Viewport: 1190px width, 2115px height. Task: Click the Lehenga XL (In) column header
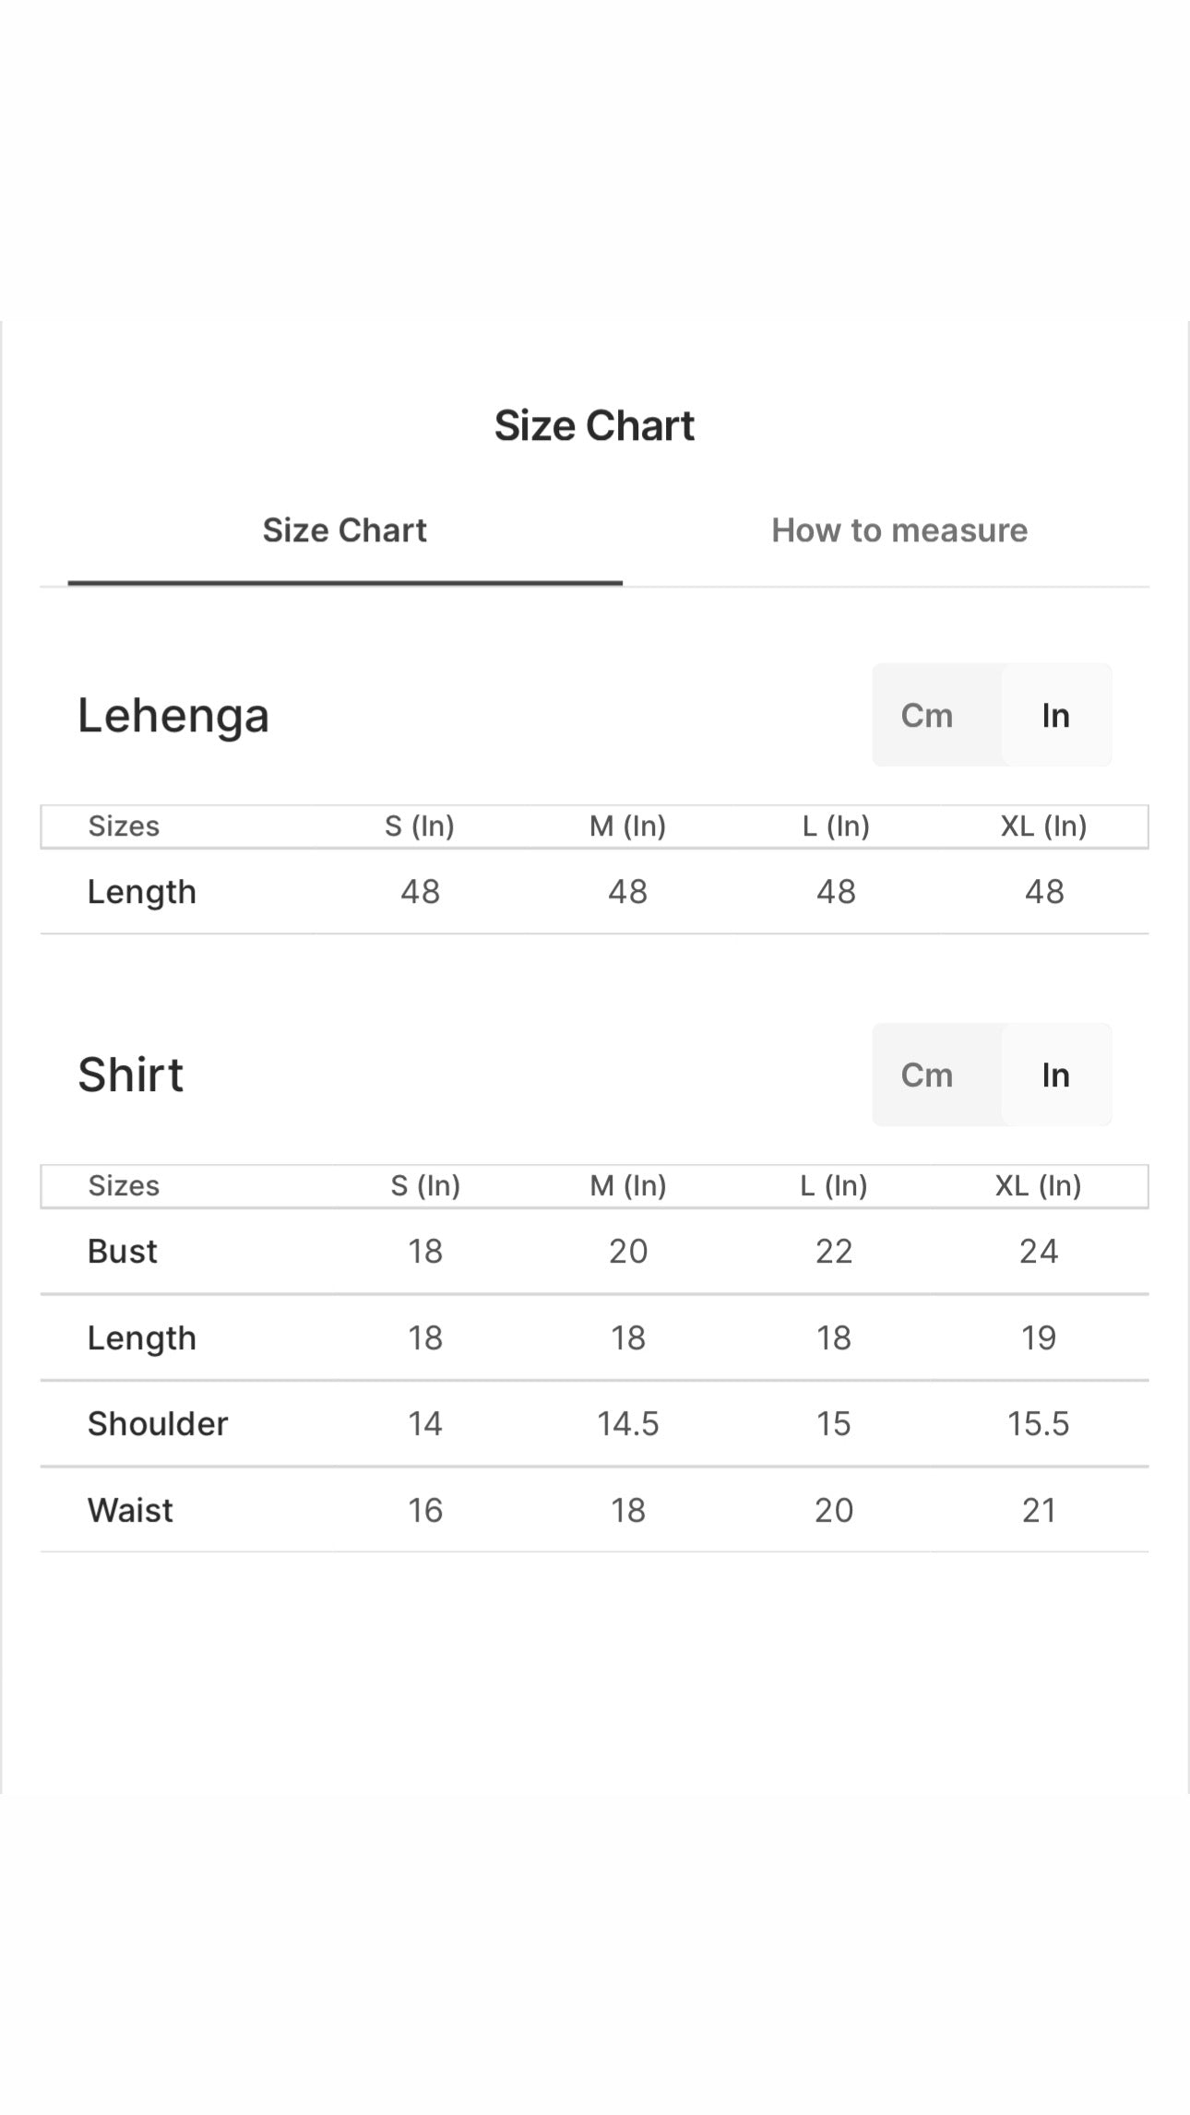(1044, 826)
